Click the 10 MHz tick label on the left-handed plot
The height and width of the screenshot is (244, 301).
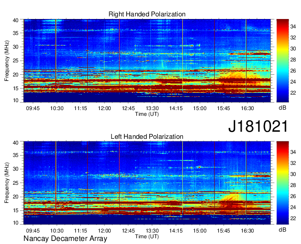pyautogui.click(x=16, y=222)
